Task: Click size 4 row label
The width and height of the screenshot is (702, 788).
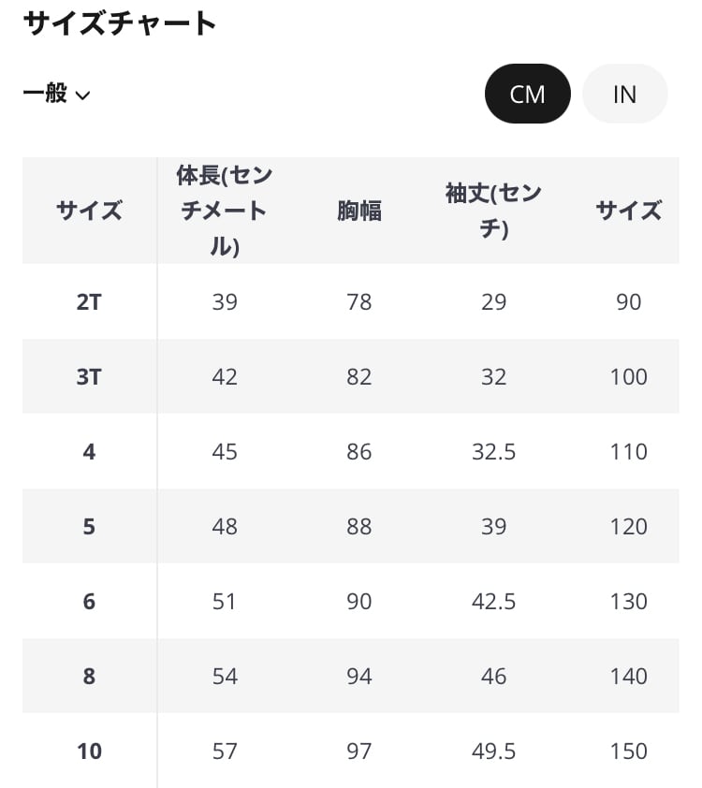Action: pos(89,452)
